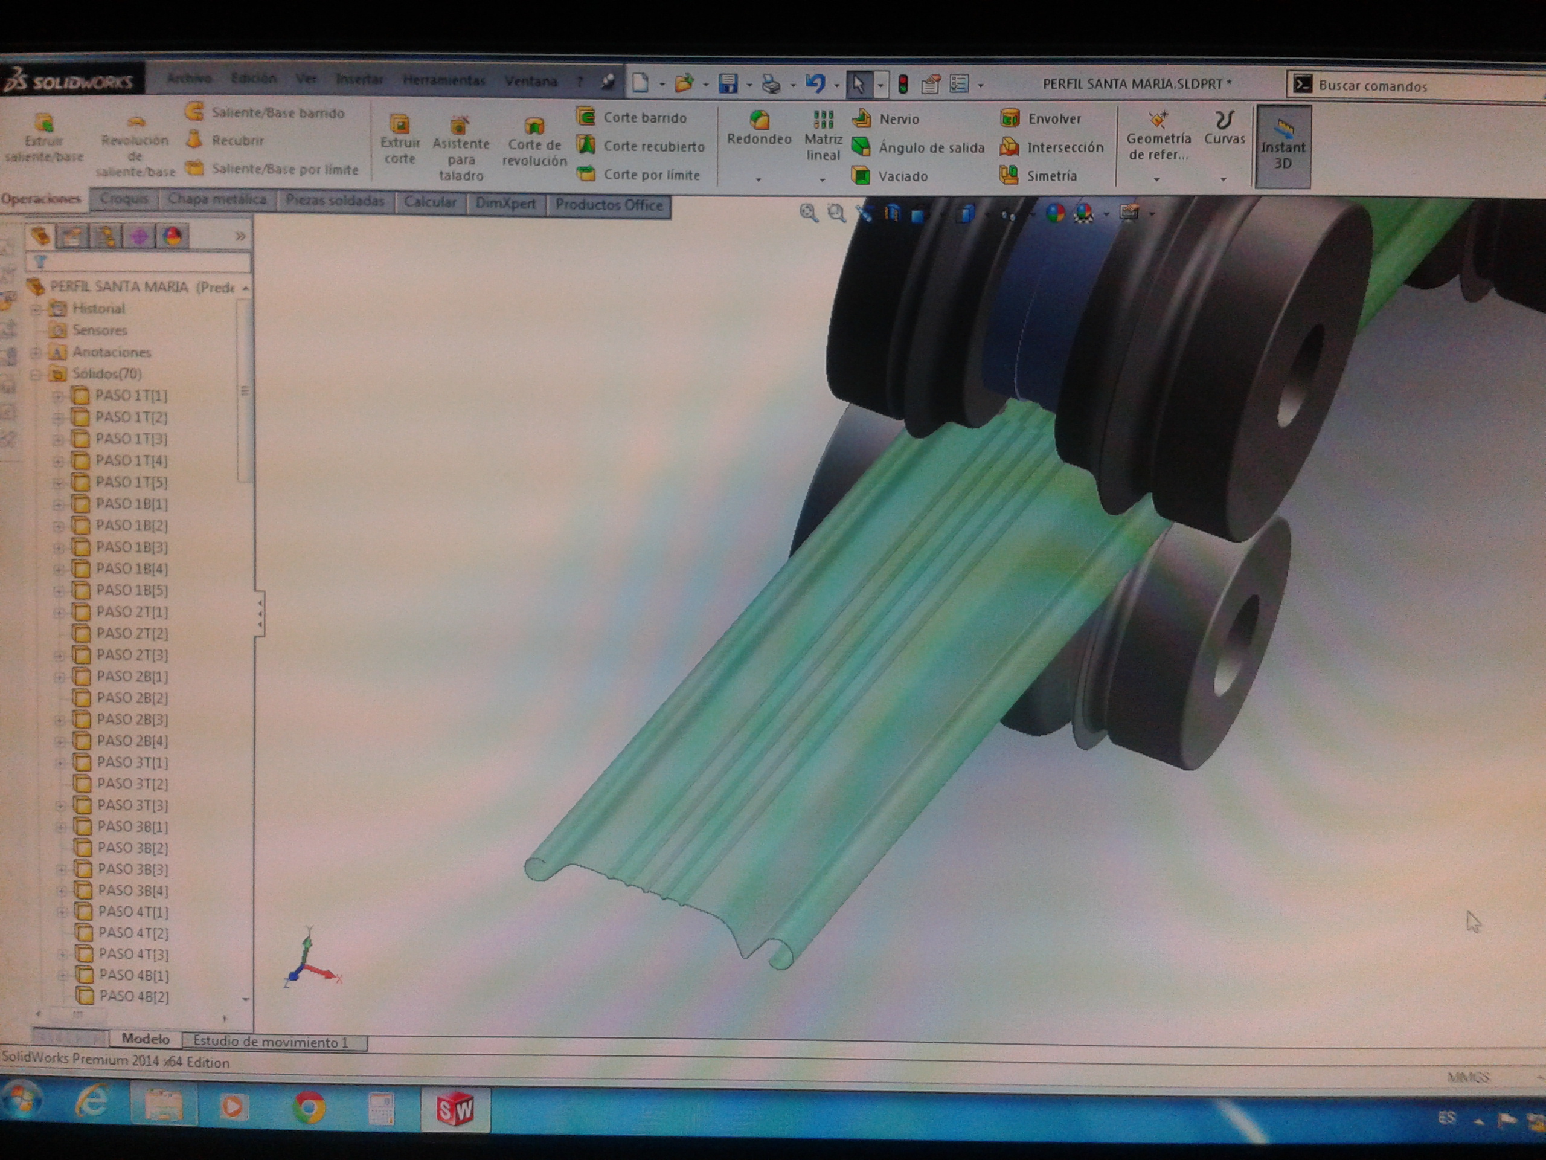
Task: Switch to Piezas soldadas tab
Action: click(x=335, y=201)
